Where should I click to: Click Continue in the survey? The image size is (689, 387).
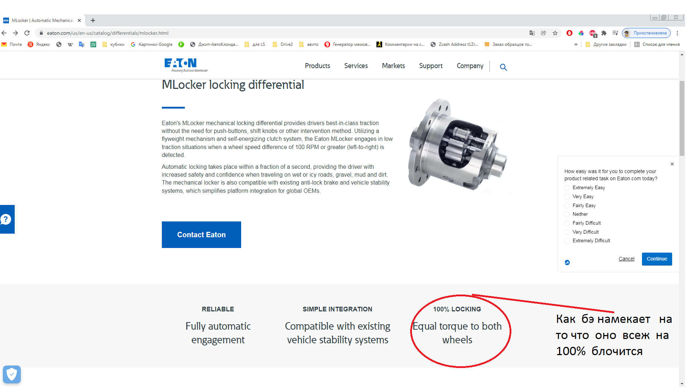657,259
